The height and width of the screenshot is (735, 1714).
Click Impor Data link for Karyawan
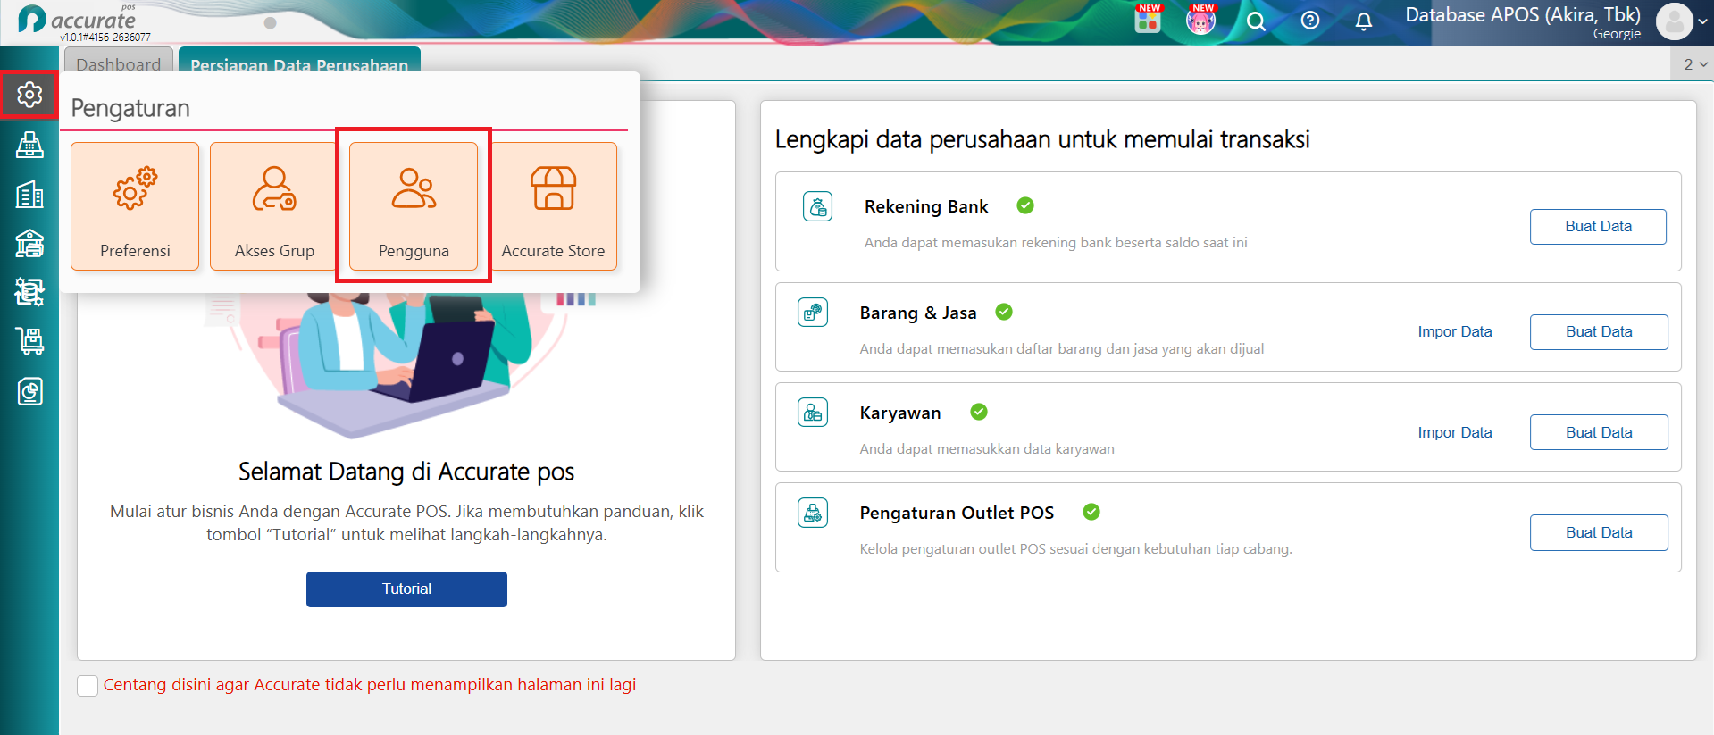tap(1455, 432)
